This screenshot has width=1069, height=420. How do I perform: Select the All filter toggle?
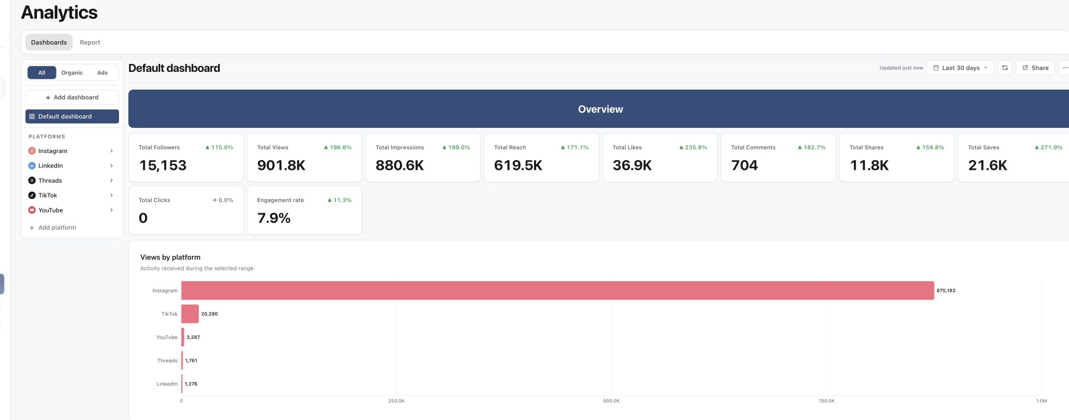42,72
